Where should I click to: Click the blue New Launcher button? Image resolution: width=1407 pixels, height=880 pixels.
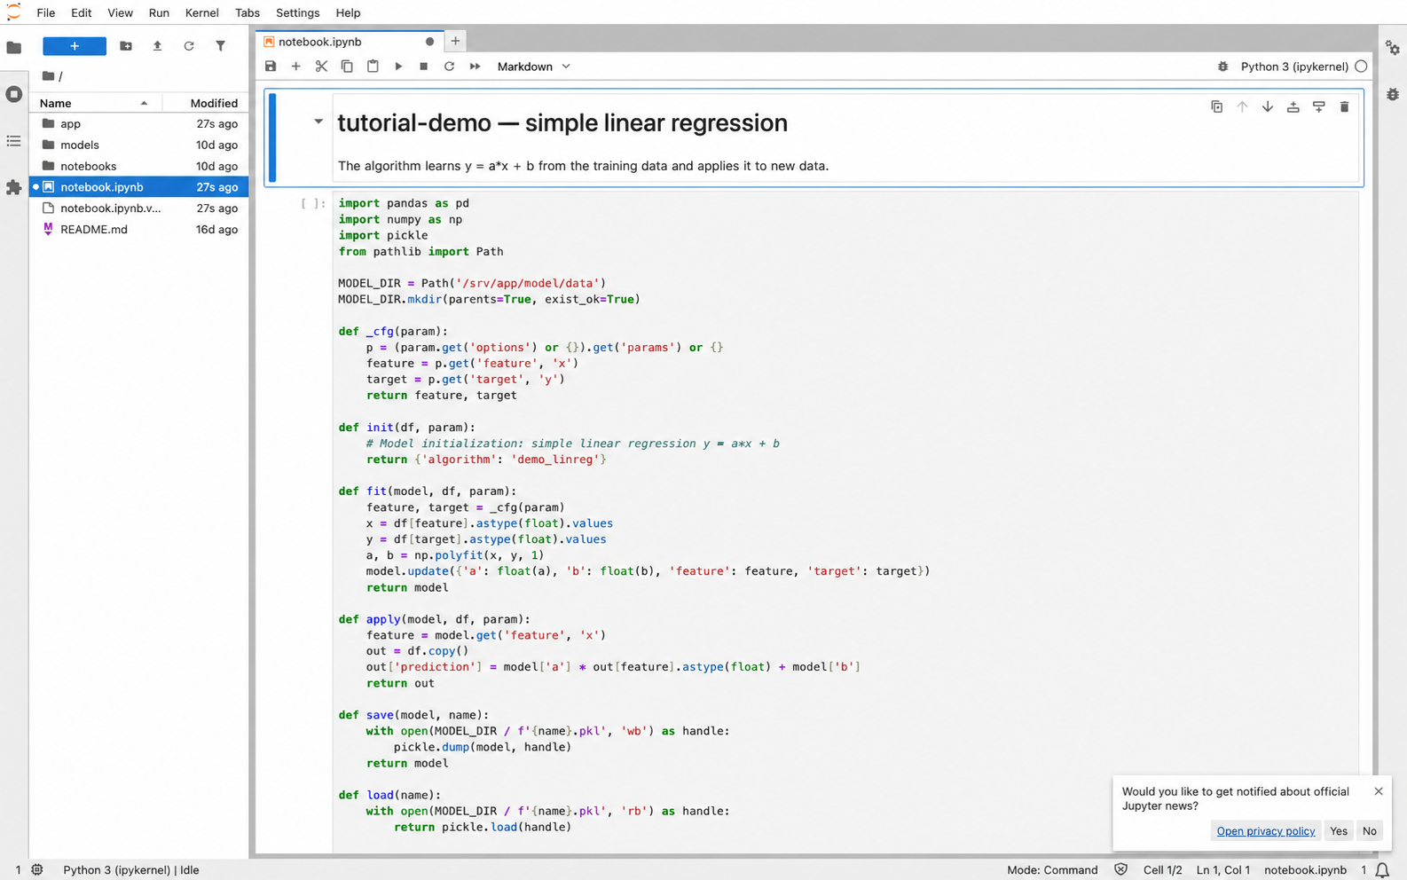[x=75, y=46]
